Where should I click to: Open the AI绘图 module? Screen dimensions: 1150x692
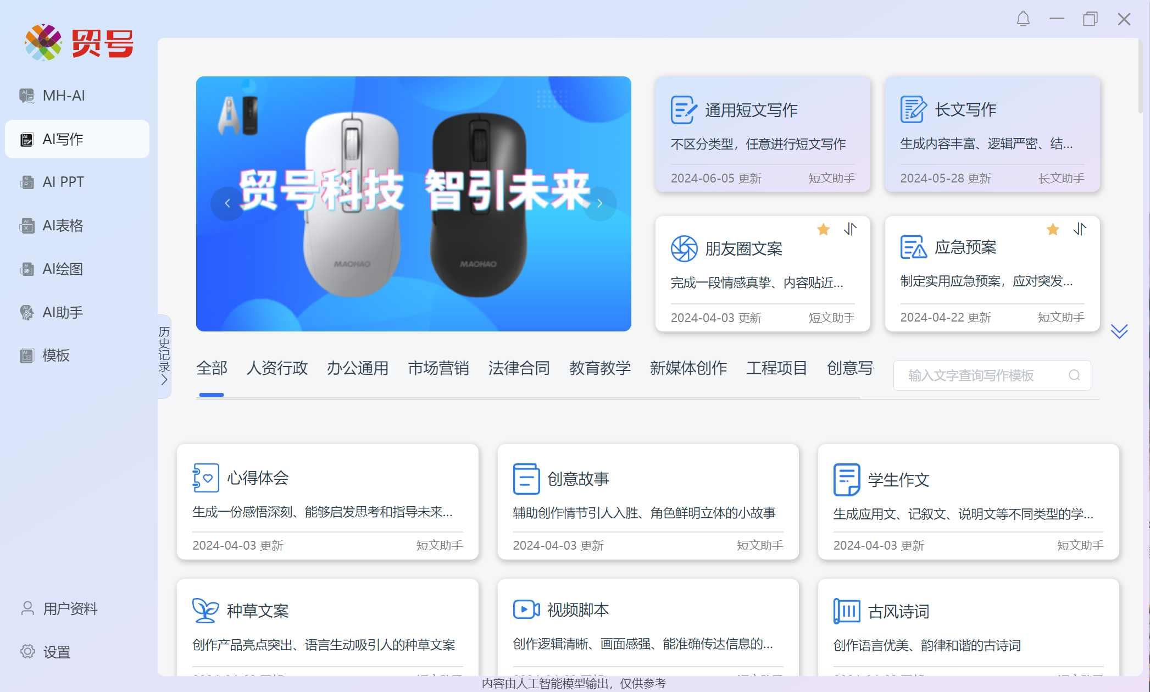(77, 269)
